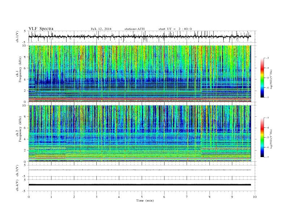Screen dimensions: 287x221
Task: Click inside the ch.2 spectrogram panel
Action: [140, 133]
